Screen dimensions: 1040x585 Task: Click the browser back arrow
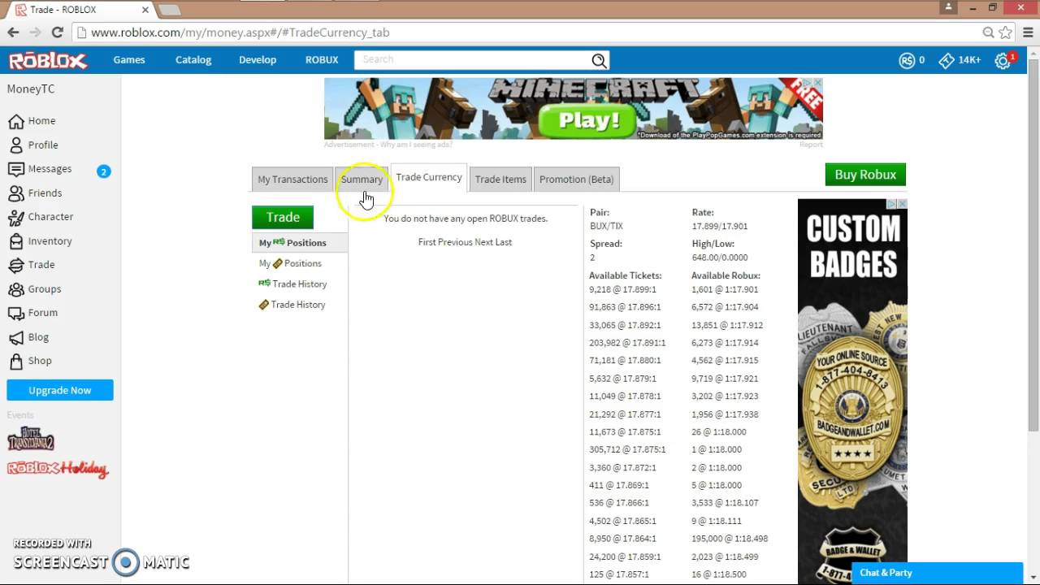[13, 32]
